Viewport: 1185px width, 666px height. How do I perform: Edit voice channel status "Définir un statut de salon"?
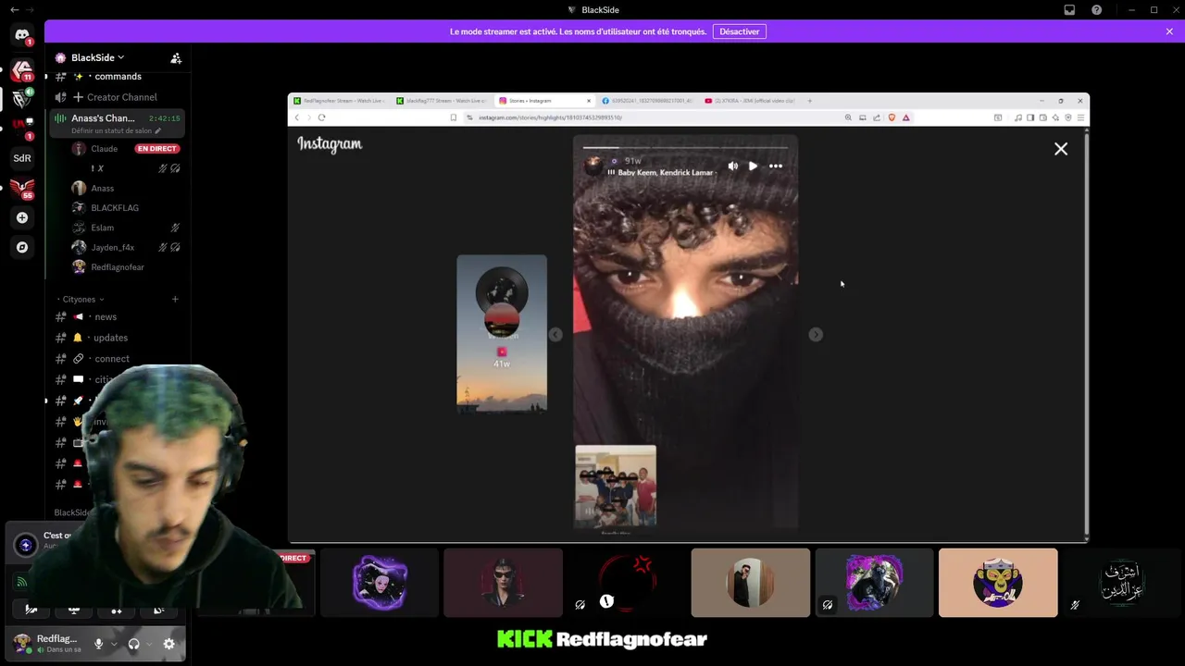point(116,130)
